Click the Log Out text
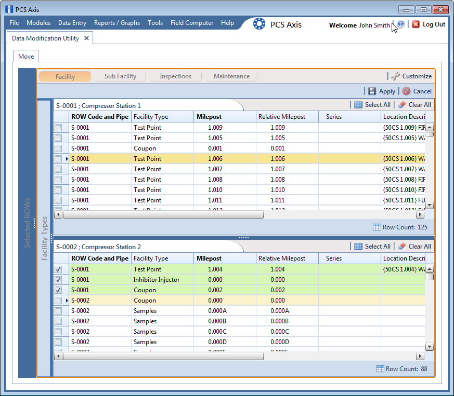This screenshot has height=396, width=454. pos(434,24)
